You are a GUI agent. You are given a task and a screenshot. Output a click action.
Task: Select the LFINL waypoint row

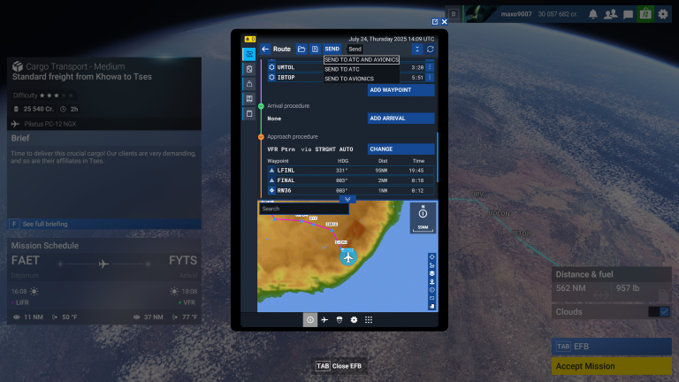point(351,170)
